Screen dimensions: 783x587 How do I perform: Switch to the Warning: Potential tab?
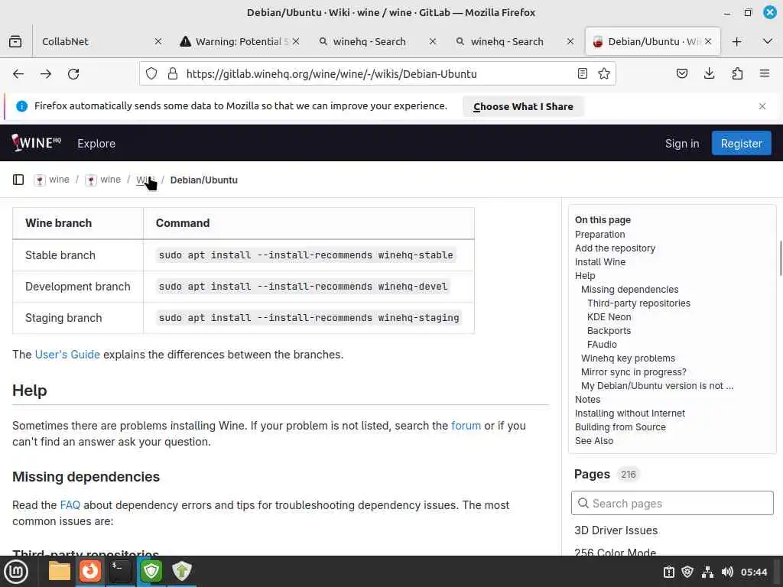click(x=239, y=41)
